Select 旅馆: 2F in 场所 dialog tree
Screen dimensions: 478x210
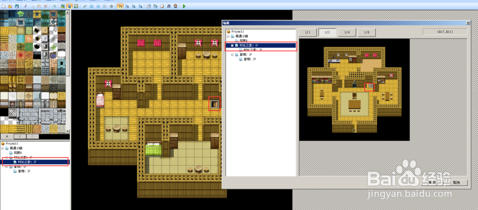(x=250, y=60)
